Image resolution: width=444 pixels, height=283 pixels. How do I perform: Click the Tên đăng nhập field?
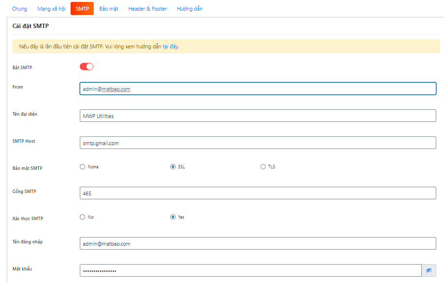click(258, 243)
